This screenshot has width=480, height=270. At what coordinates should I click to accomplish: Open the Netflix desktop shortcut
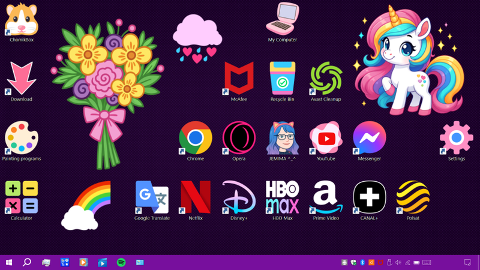coord(196,197)
